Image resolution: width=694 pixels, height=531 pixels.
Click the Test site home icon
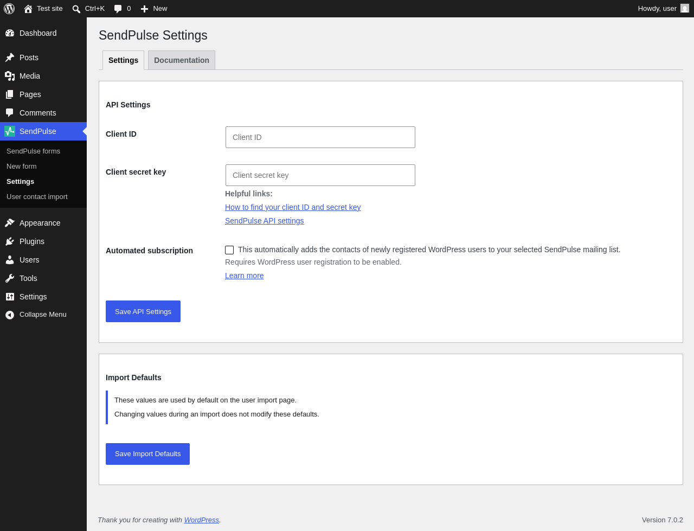coord(28,9)
